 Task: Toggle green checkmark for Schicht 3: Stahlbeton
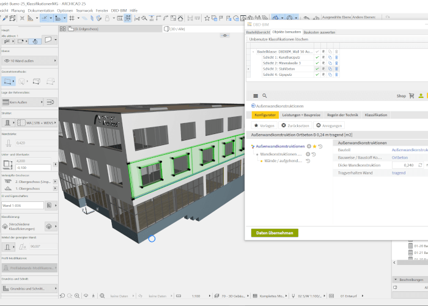click(317, 69)
